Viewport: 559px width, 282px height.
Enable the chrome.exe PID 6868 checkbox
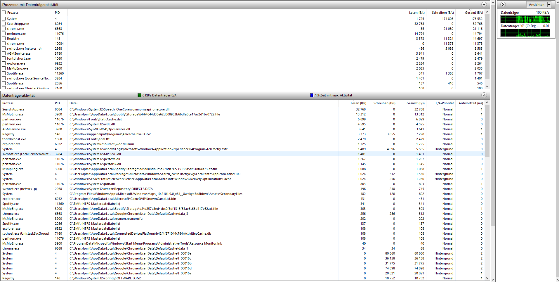tap(4, 29)
